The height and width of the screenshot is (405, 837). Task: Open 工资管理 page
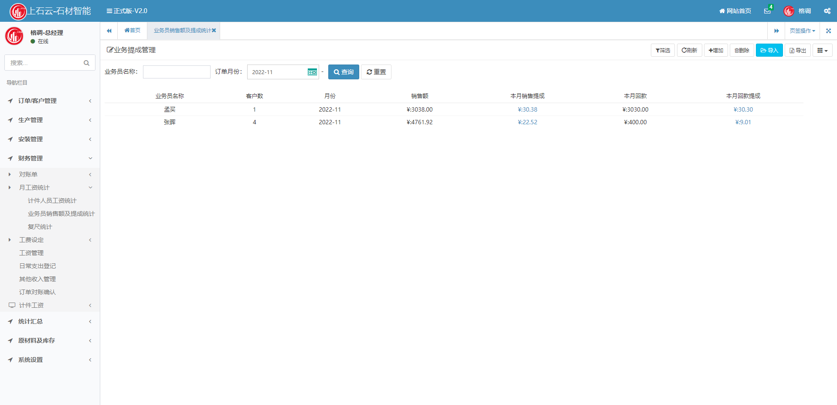coord(31,253)
